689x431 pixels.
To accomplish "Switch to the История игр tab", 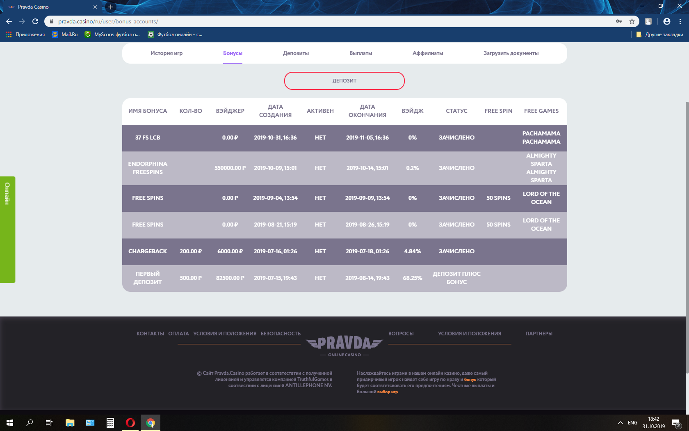I will [x=167, y=53].
